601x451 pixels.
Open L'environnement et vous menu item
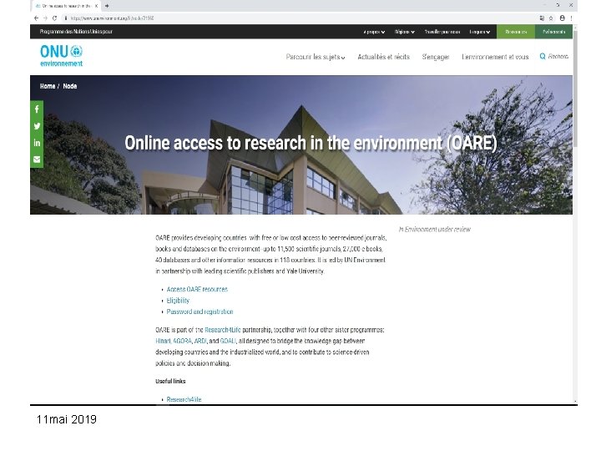pyautogui.click(x=495, y=57)
